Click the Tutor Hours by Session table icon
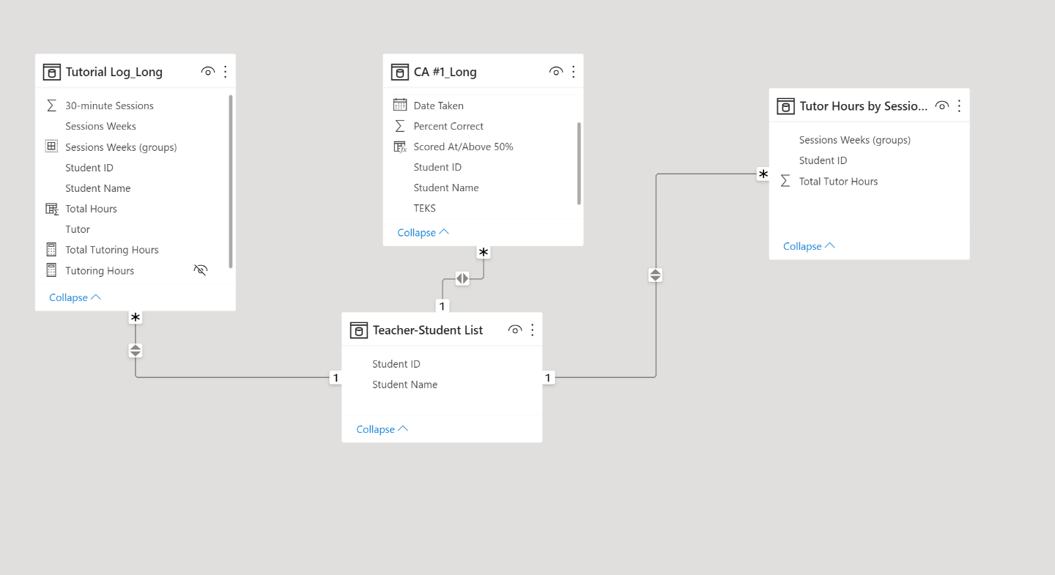Screen dimensions: 1055x575 point(785,106)
